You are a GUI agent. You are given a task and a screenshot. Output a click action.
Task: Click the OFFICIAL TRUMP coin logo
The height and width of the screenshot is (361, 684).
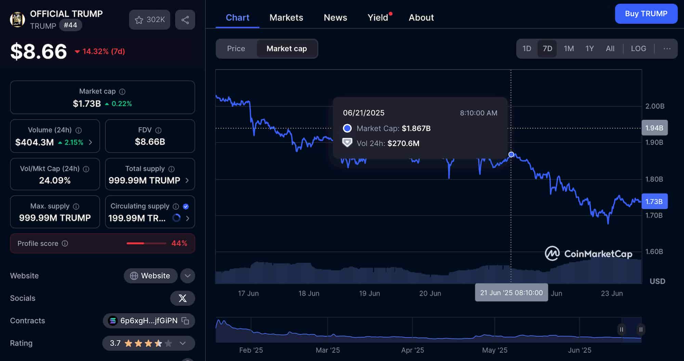pos(17,20)
